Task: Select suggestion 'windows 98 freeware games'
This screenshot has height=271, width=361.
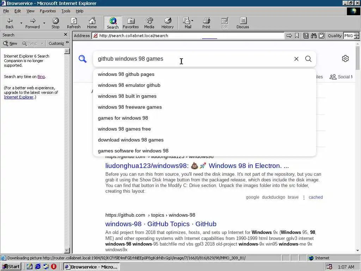Action: (204, 107)
